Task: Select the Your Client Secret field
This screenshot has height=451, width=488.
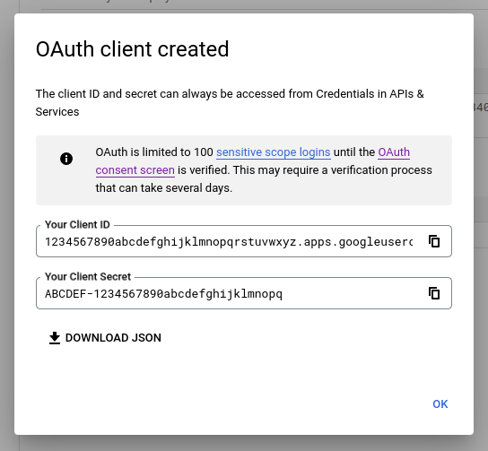Action: click(x=244, y=293)
